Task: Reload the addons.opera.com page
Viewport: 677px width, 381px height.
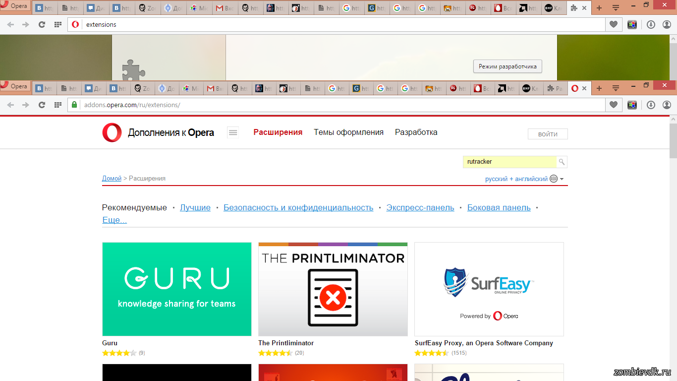Action: click(x=42, y=105)
